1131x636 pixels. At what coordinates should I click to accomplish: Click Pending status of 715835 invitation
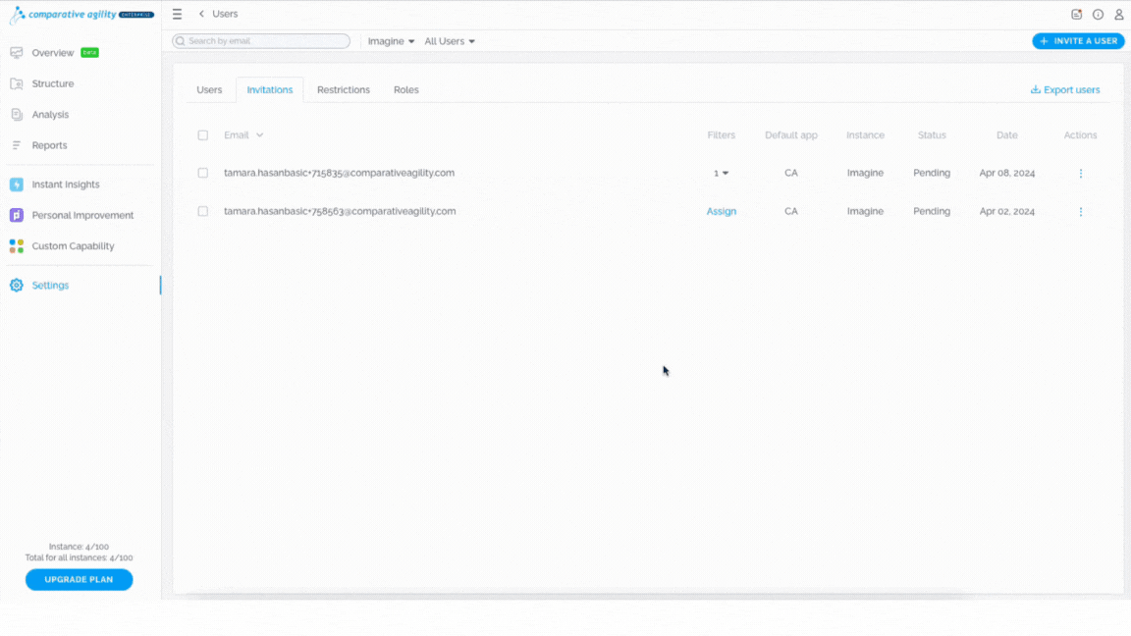tap(932, 173)
